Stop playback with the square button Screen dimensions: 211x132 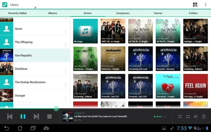point(49,116)
